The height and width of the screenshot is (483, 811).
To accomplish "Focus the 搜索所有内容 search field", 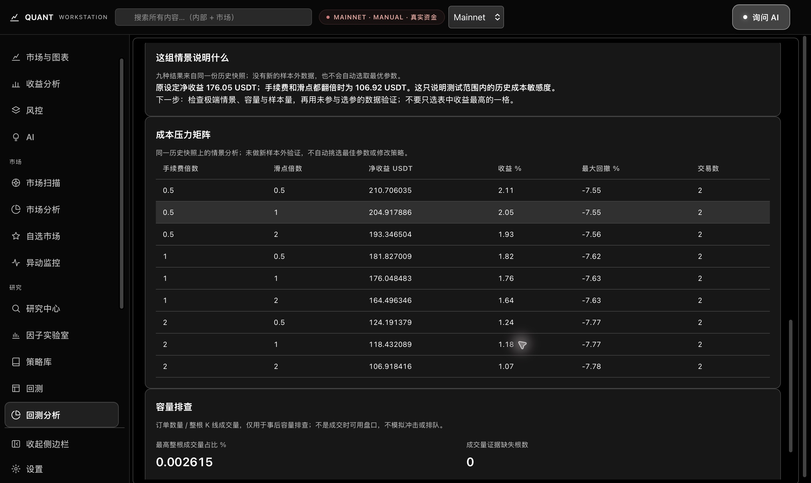I will click(213, 17).
